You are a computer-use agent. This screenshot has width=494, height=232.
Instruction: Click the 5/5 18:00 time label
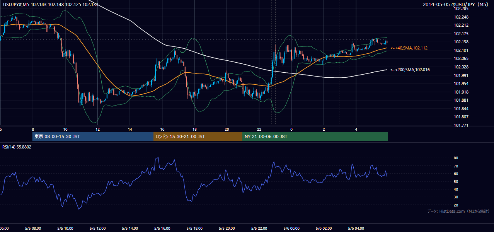194,229
